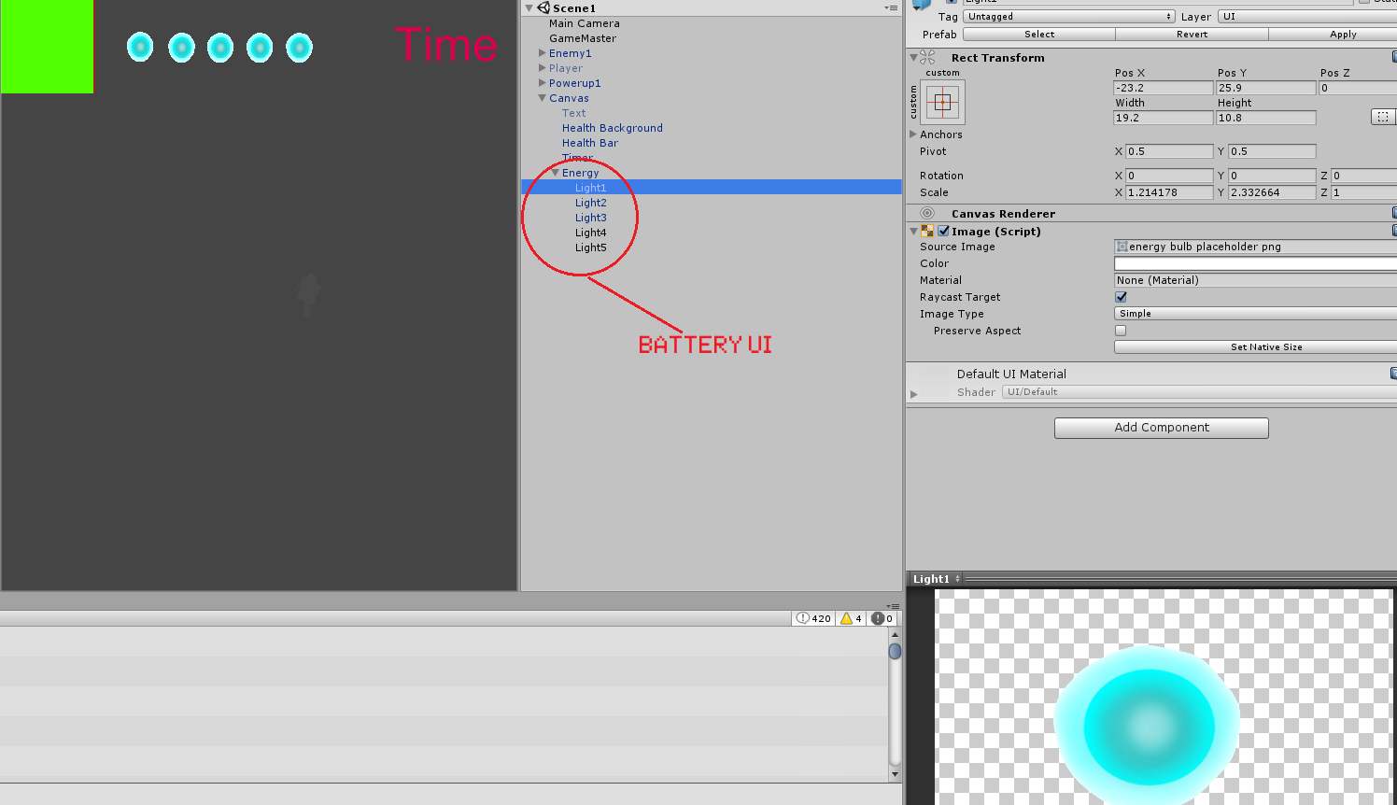Enable the Preserve Aspect checkbox

[1121, 331]
